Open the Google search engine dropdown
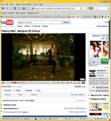Viewport: 111px width, 121px height. pos(91,8)
